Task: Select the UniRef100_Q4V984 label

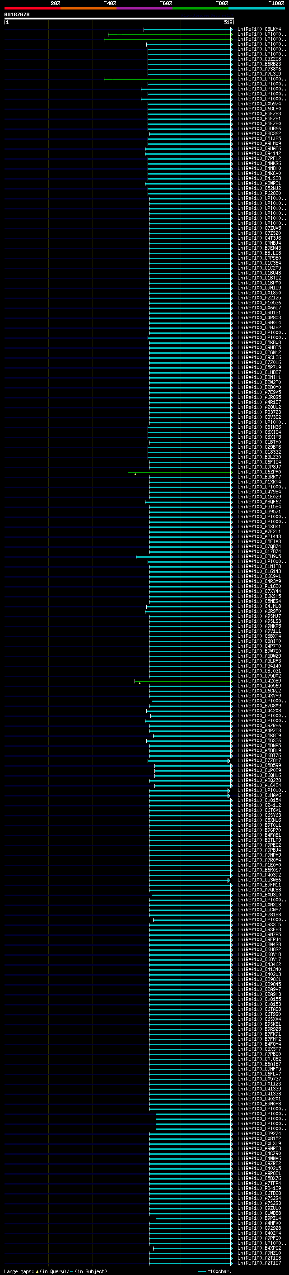Action: [259, 492]
